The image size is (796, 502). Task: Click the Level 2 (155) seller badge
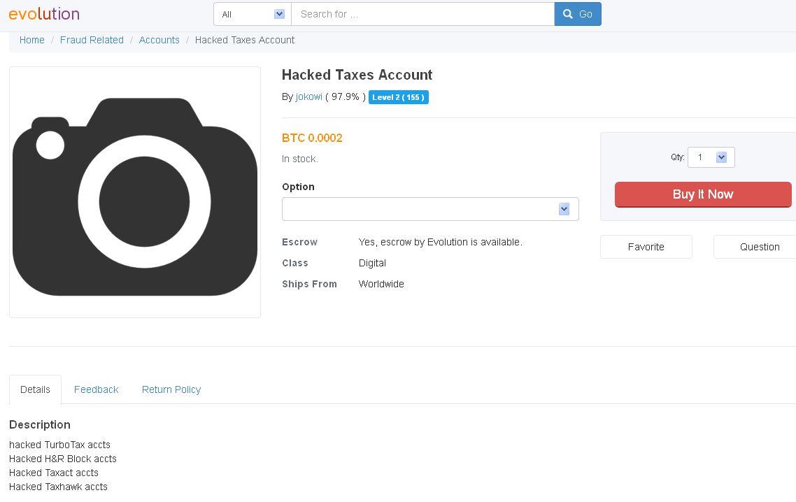click(398, 97)
